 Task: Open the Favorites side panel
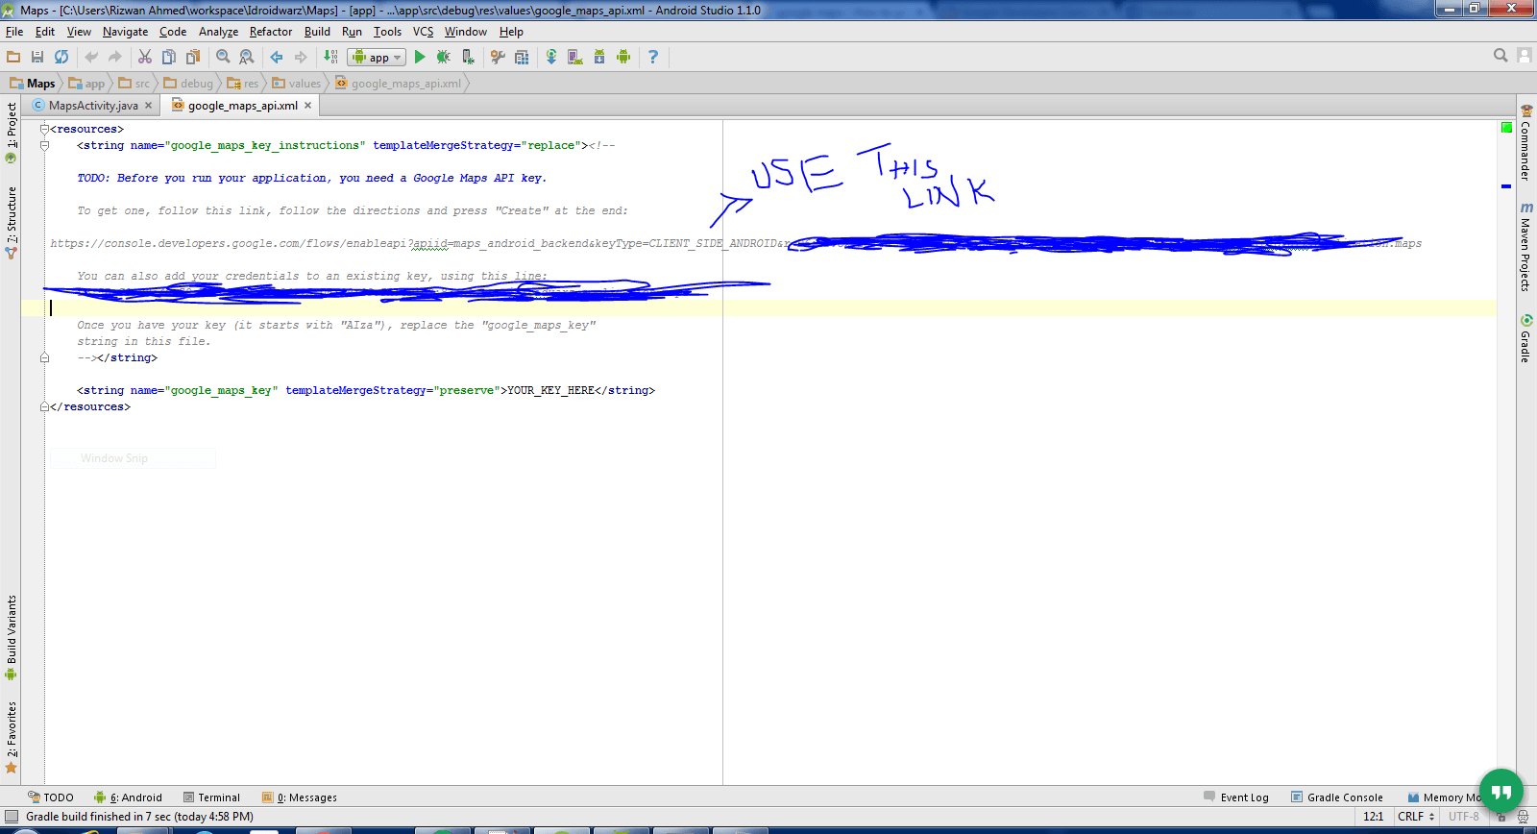pos(11,737)
